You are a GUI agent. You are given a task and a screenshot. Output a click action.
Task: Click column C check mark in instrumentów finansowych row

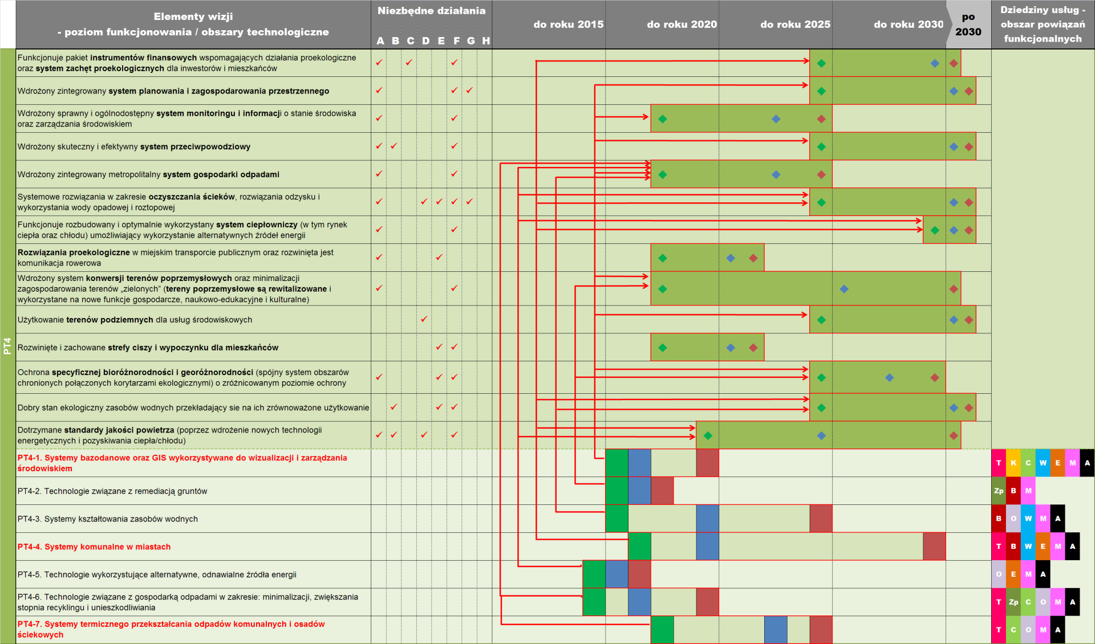tap(409, 62)
